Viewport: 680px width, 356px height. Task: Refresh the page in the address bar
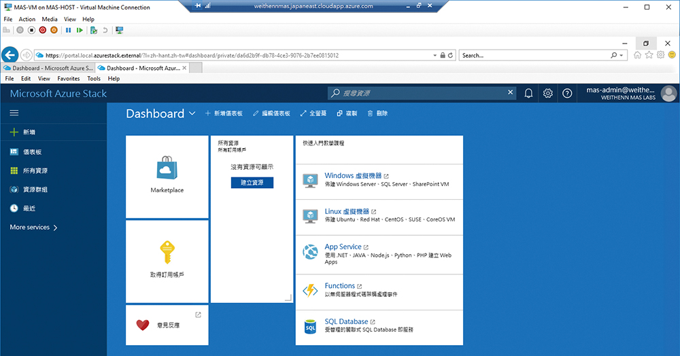click(x=450, y=56)
